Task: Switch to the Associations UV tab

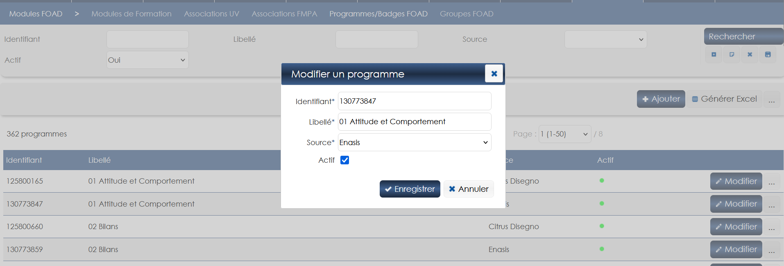Action: pos(211,14)
